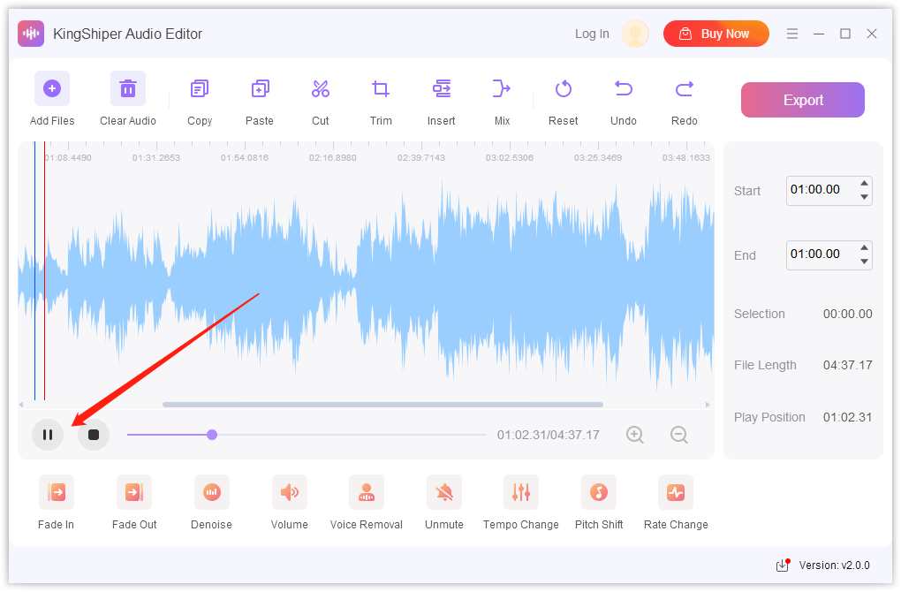Decrease the End time value
Image resolution: width=901 pixels, height=592 pixels.
pyautogui.click(x=864, y=262)
